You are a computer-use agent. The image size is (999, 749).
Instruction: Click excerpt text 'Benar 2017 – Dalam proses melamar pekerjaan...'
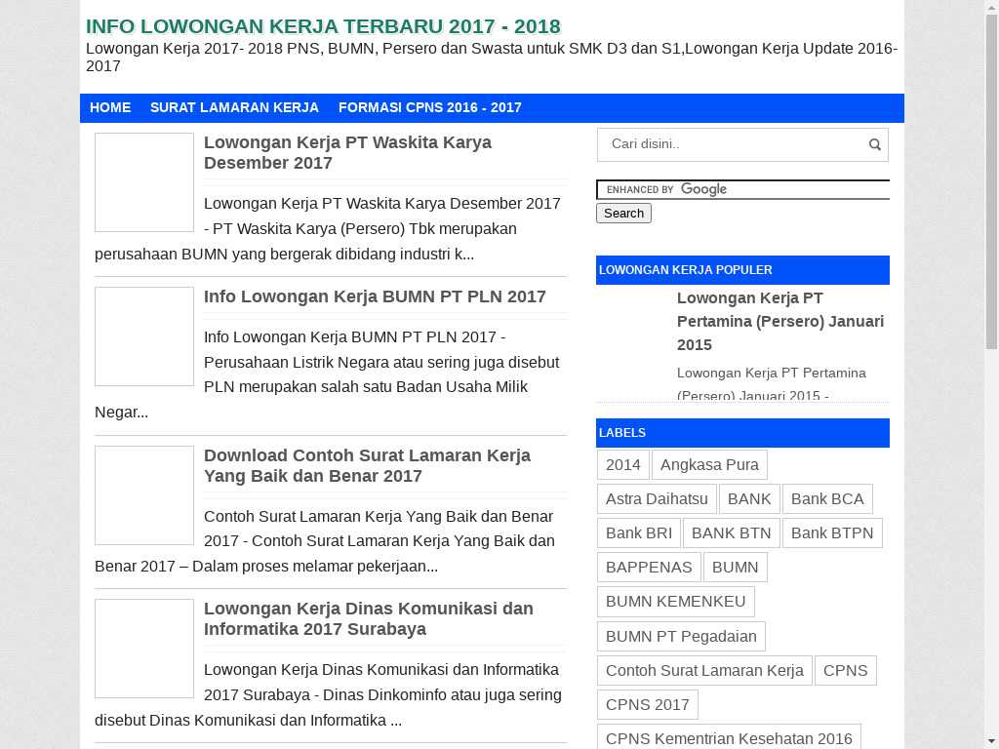pyautogui.click(x=266, y=567)
